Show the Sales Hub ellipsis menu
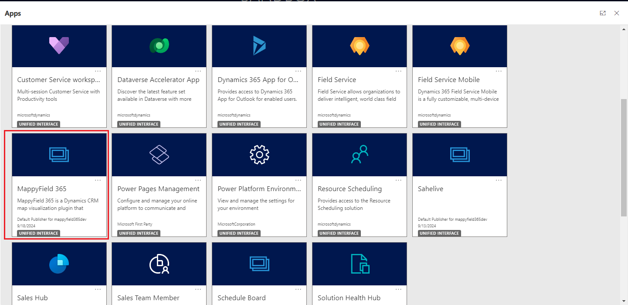Image resolution: width=628 pixels, height=305 pixels. pyautogui.click(x=98, y=289)
